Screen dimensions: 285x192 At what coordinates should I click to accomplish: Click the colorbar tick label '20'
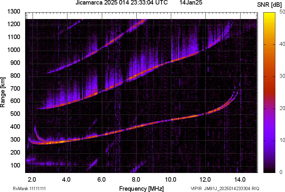(x=282, y=108)
